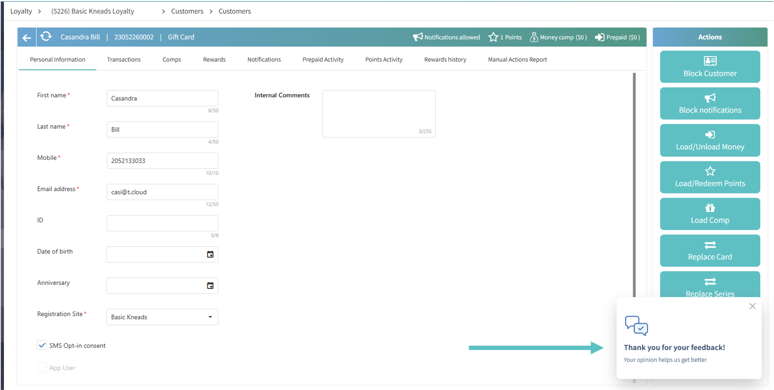Image resolution: width=774 pixels, height=390 pixels.
Task: Click the Money comp bag icon
Action: 534,37
